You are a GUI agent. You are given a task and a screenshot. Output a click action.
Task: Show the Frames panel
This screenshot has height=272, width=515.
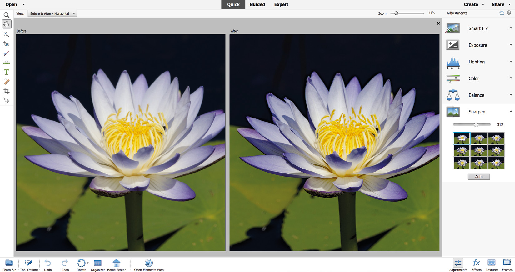coord(507,265)
